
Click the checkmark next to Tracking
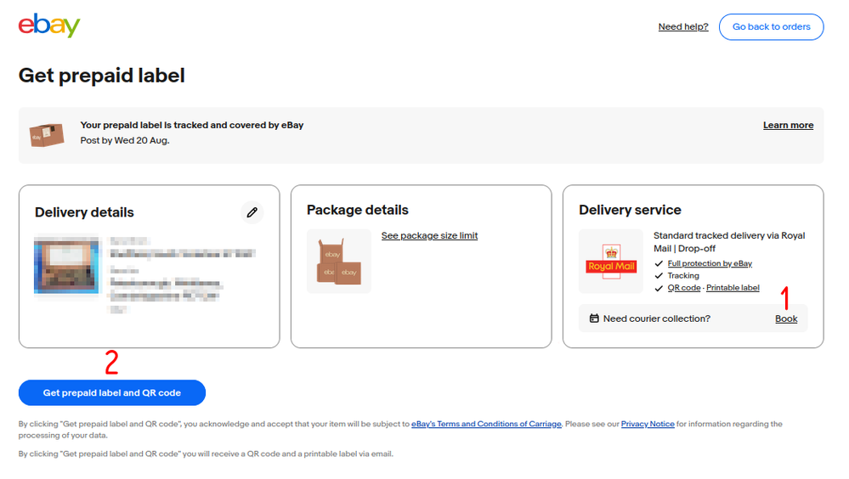pyautogui.click(x=659, y=276)
